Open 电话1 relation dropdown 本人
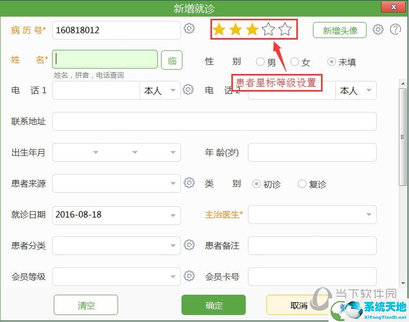Viewport: 409px width, 322px height. (x=160, y=91)
